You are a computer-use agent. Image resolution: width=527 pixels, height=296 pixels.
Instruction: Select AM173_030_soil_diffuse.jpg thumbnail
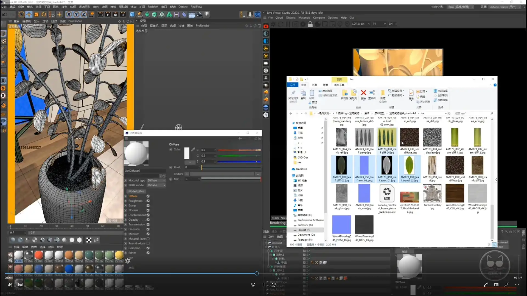tap(409, 137)
